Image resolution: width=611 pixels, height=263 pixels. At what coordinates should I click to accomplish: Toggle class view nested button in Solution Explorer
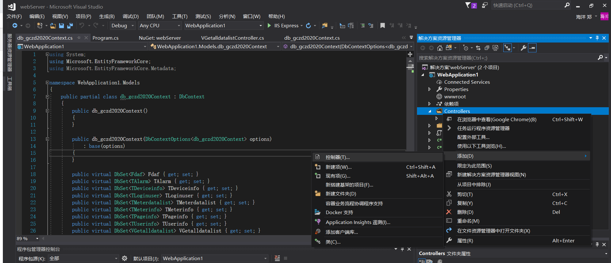[x=507, y=48]
